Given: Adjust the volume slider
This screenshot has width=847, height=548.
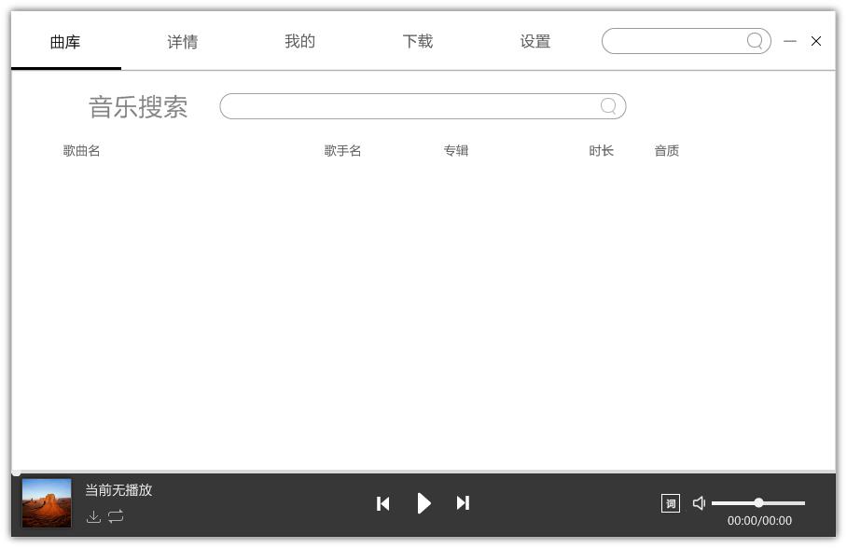Looking at the screenshot, I should (758, 503).
